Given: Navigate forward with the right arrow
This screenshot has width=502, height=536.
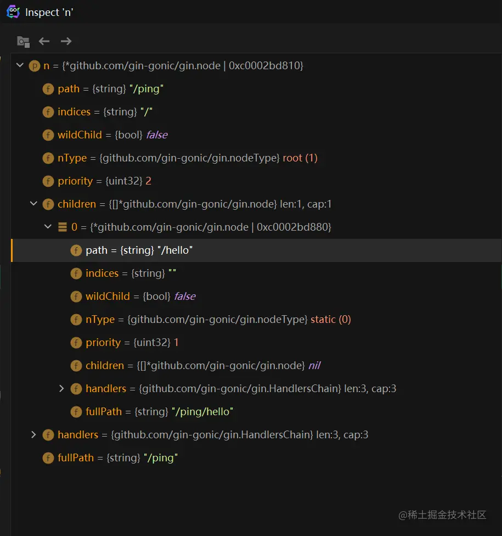Looking at the screenshot, I should click(66, 41).
